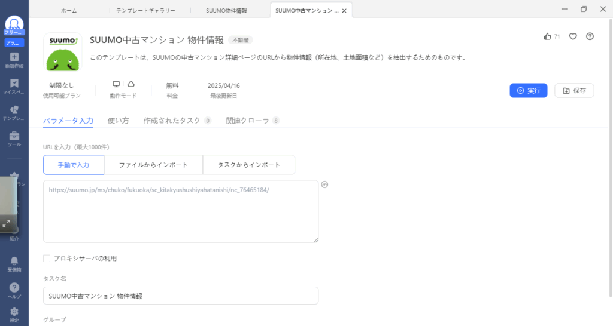This screenshot has height=326, width=613.
Task: Click the 紹介 item in sidebar
Action: (14, 238)
